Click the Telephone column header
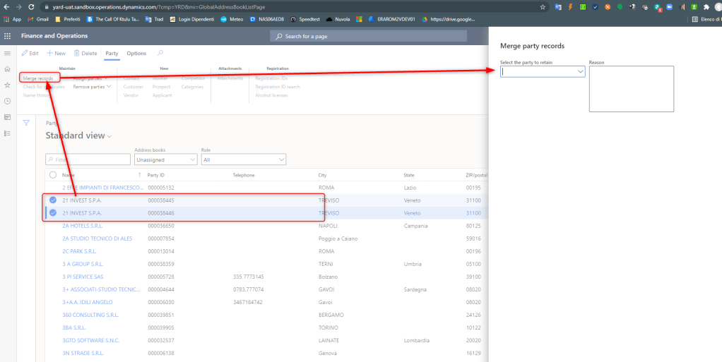Viewport: 722px width, 362px height. pyautogui.click(x=244, y=175)
